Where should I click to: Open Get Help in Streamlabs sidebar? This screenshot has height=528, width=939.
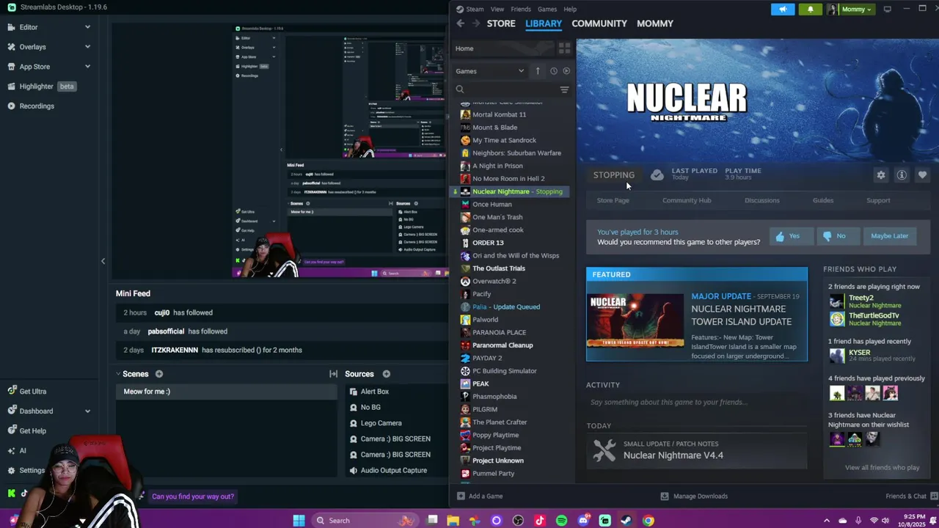pos(33,431)
